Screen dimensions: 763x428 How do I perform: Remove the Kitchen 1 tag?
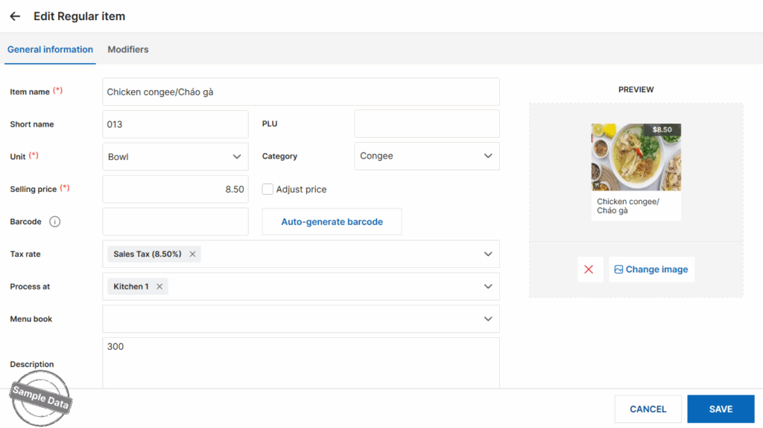(x=159, y=287)
